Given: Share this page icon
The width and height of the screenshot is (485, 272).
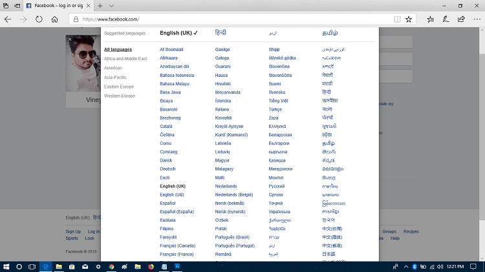Looking at the screenshot, I should (x=461, y=19).
